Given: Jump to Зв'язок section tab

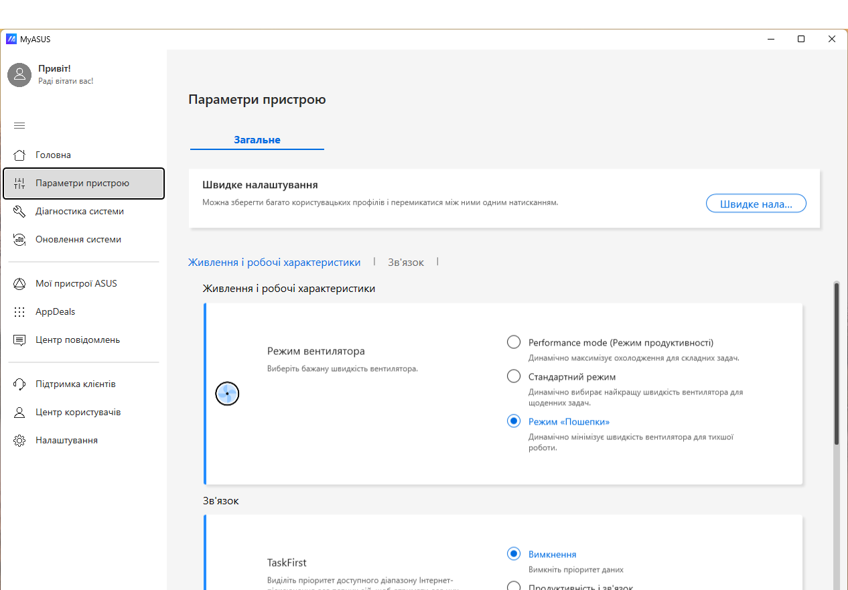Looking at the screenshot, I should coord(406,263).
